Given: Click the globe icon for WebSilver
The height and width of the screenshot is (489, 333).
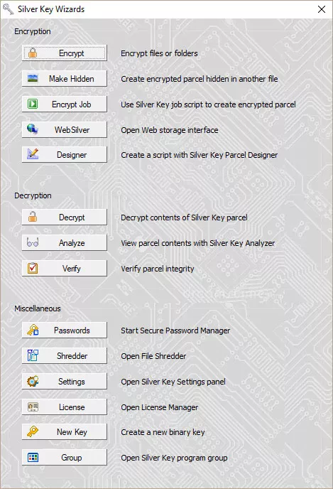Looking at the screenshot, I should 33,129.
